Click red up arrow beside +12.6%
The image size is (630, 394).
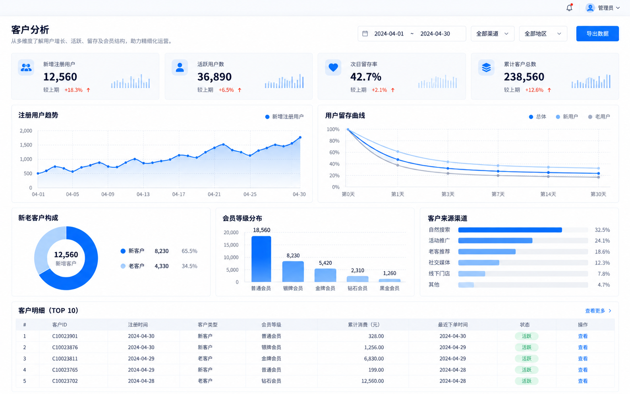[549, 90]
